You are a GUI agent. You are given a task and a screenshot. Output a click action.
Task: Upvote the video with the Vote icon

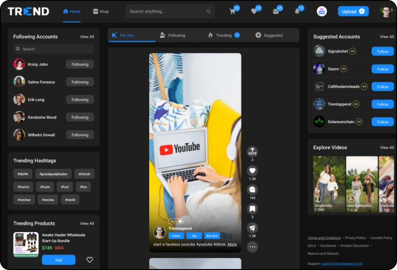coord(253,152)
